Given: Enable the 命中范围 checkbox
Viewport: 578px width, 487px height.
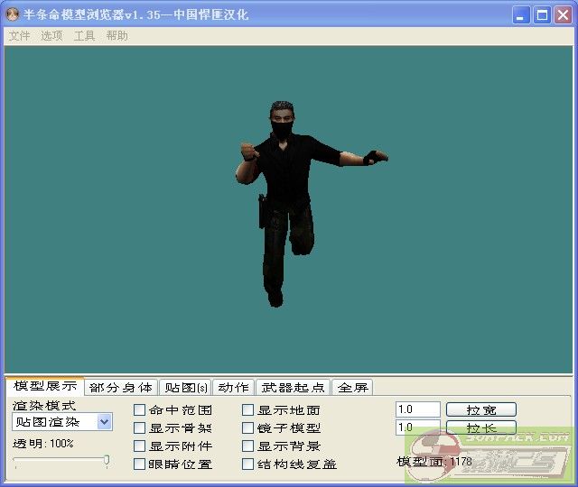Looking at the screenshot, I should click(140, 410).
